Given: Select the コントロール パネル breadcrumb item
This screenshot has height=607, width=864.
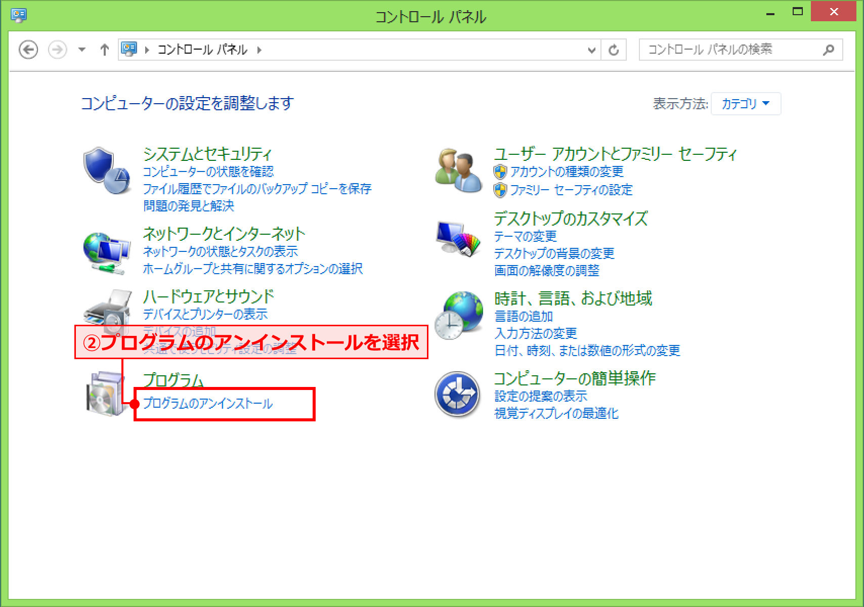Looking at the screenshot, I should 202,50.
